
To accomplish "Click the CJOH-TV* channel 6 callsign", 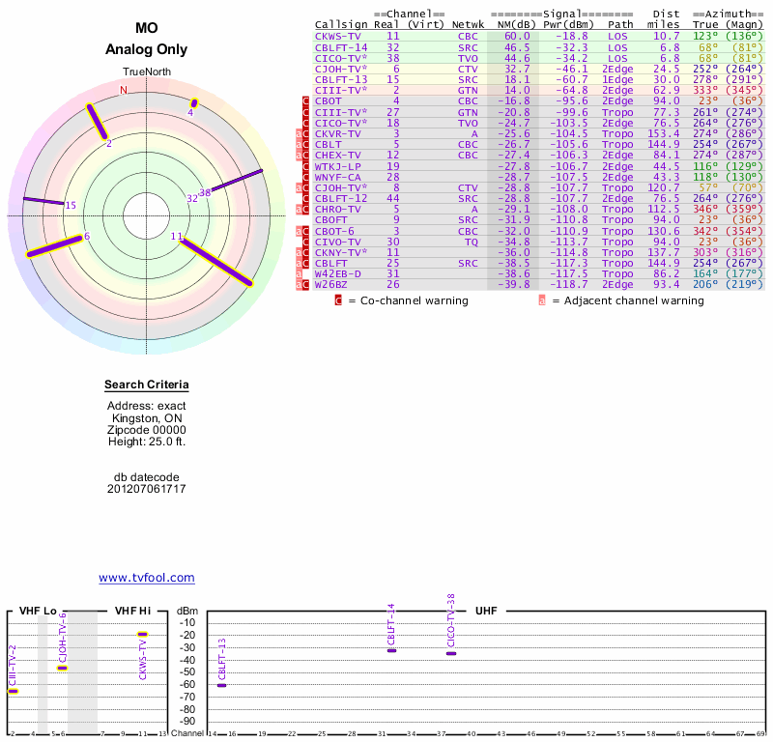I will point(341,69).
